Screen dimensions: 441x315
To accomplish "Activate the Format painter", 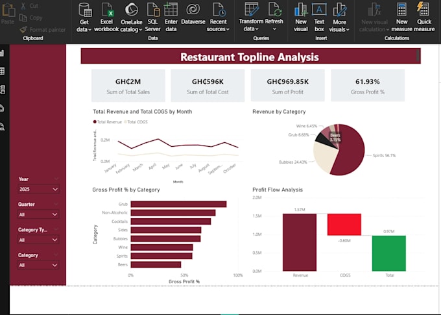I will tap(43, 30).
